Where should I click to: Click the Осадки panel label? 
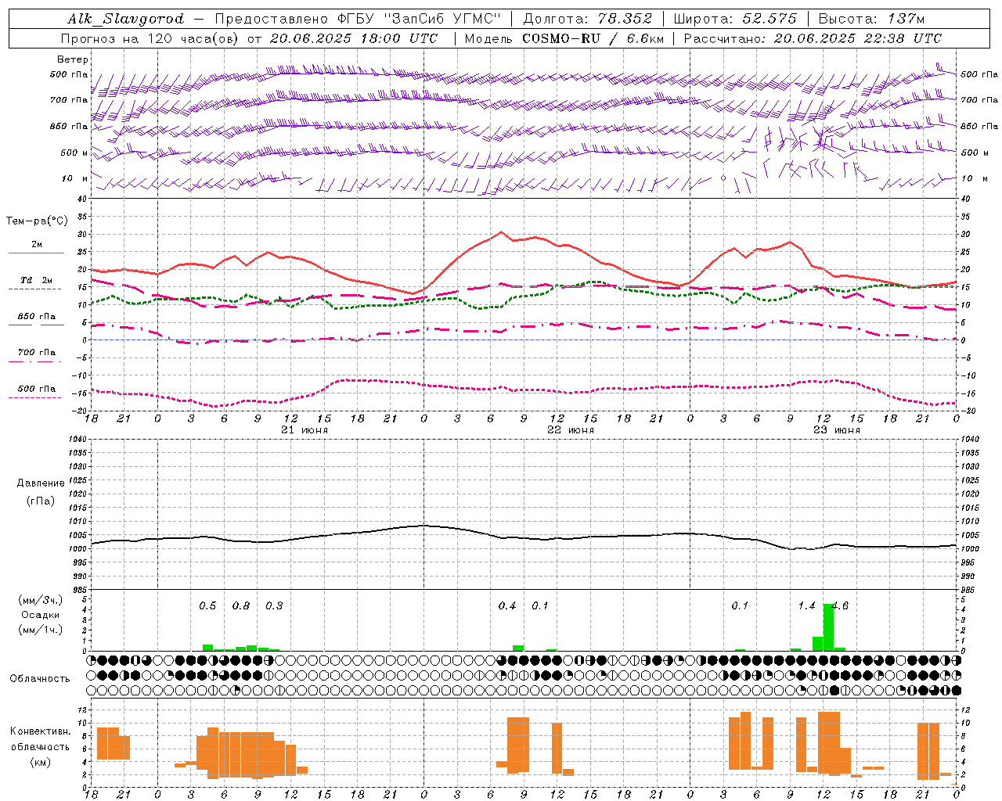pos(41,615)
